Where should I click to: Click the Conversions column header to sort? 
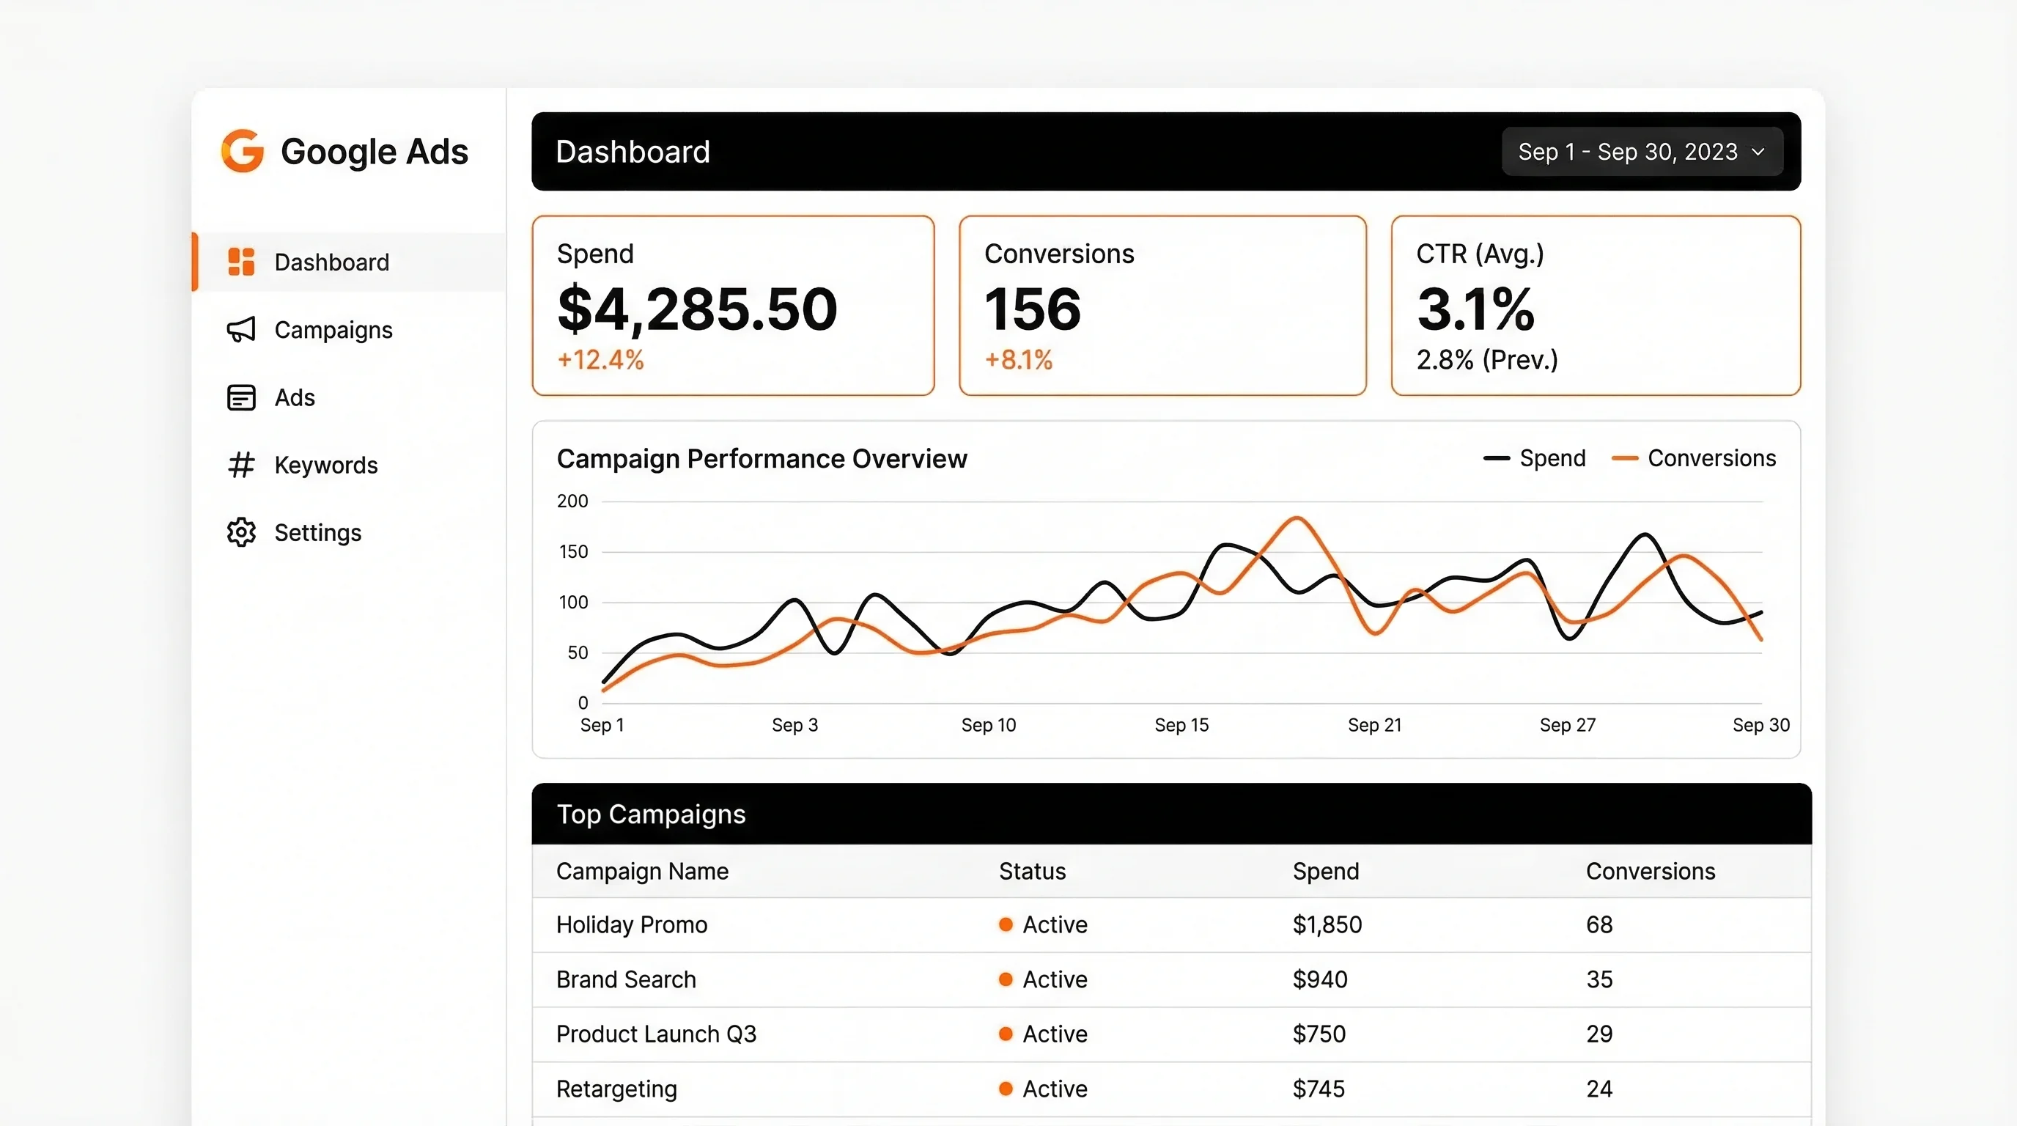1651,871
